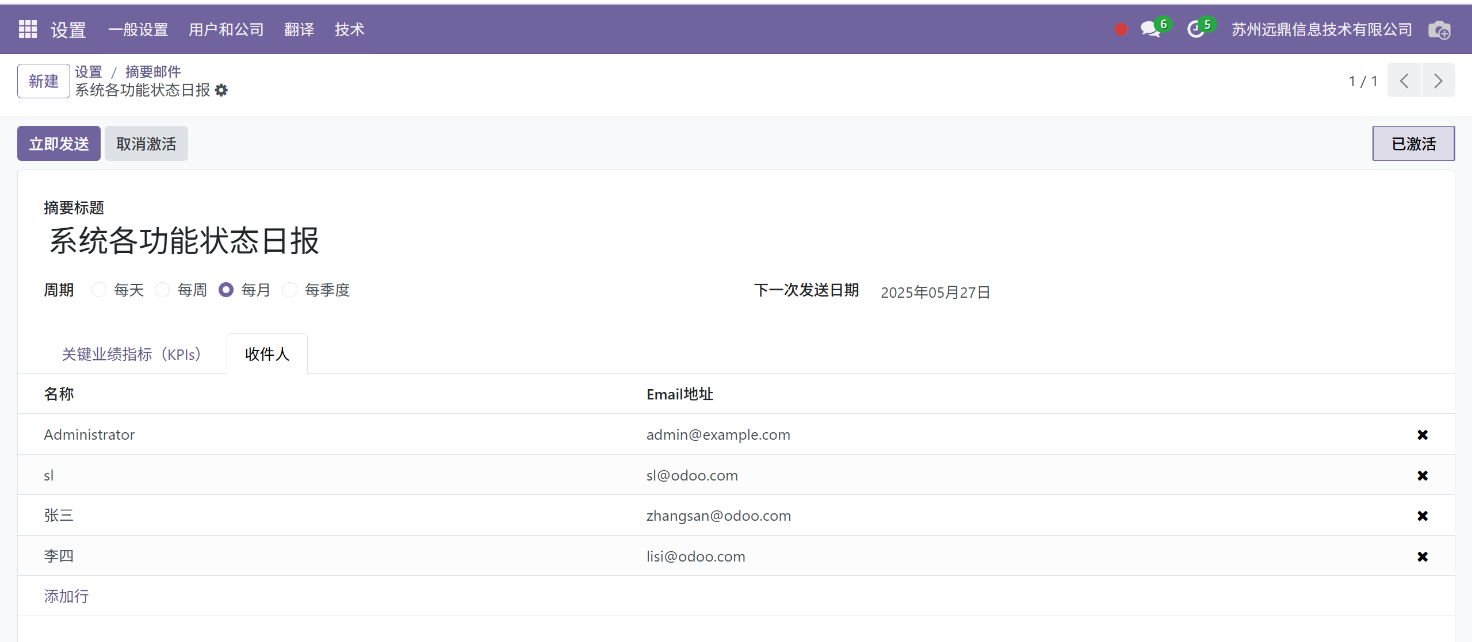
Task: Click the red recording status dot
Action: tap(1121, 29)
